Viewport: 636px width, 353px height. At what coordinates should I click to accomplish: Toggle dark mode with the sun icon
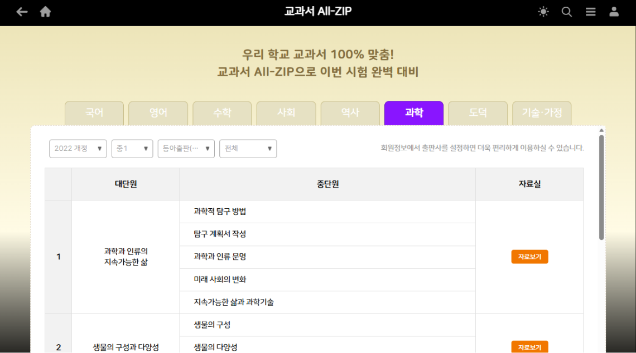[x=543, y=11]
